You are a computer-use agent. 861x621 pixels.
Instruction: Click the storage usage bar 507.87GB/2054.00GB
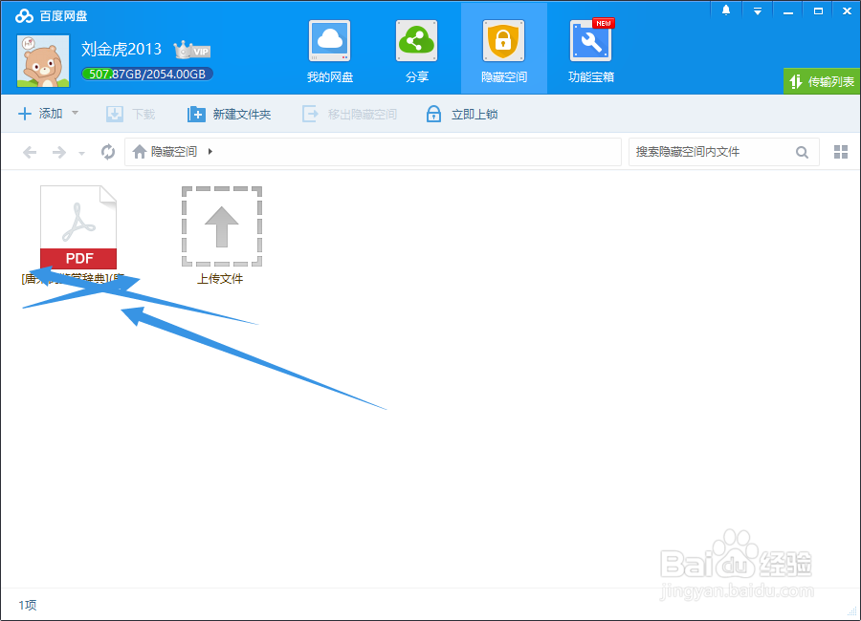coord(147,74)
